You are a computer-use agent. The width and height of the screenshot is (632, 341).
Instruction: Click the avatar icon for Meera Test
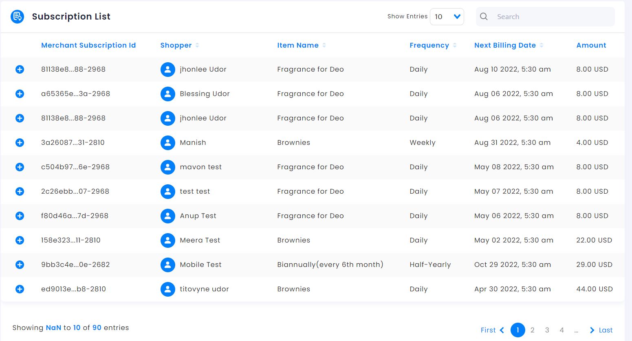[167, 240]
